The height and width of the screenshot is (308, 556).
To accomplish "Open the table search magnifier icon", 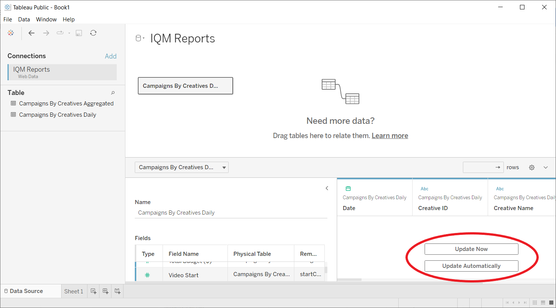I will coord(113,93).
